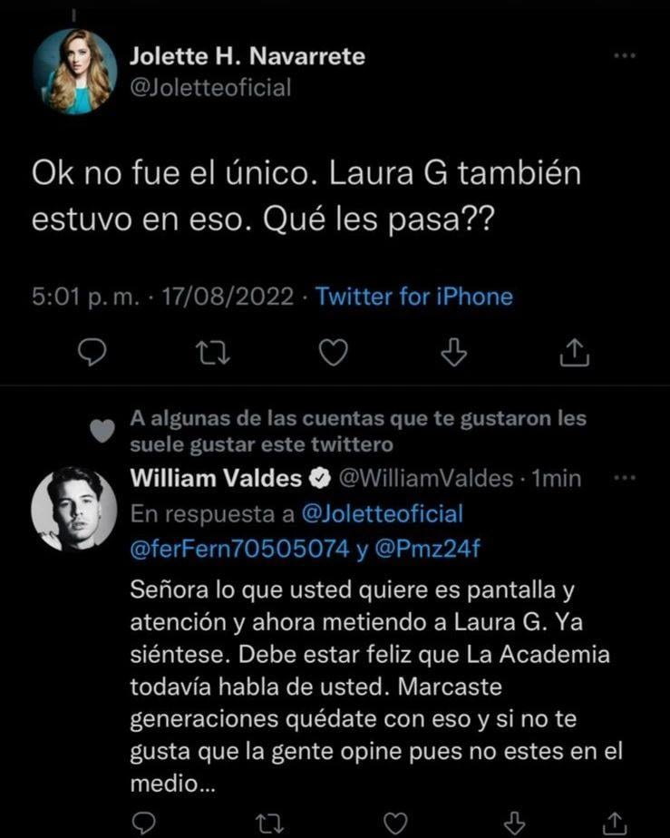The width and height of the screenshot is (670, 838).
Task: Retweet William Valdes' reply
Action: click(x=267, y=823)
